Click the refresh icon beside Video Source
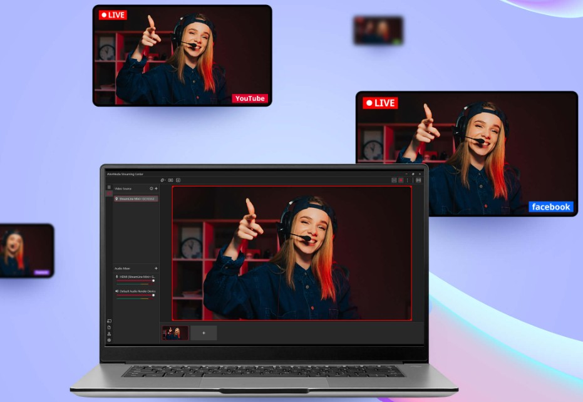The image size is (583, 402). [x=151, y=188]
